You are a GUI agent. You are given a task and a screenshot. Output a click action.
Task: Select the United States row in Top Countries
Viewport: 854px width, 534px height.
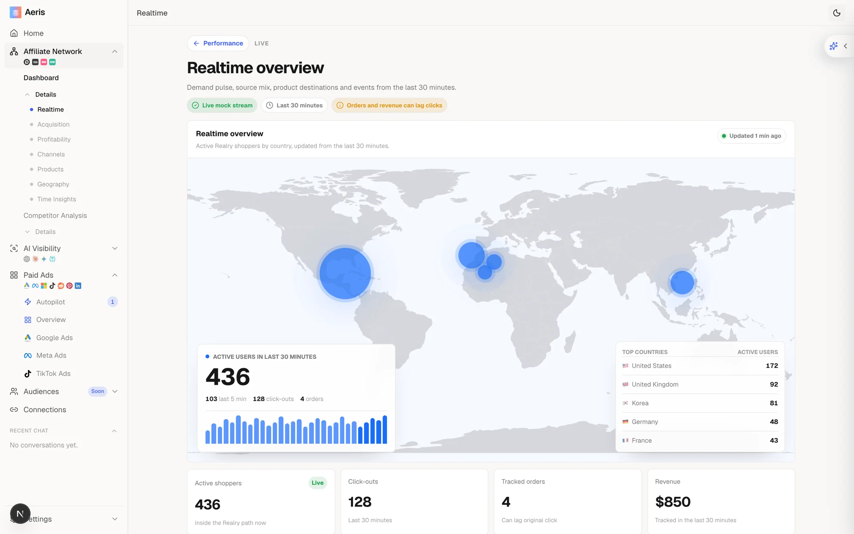(700, 366)
